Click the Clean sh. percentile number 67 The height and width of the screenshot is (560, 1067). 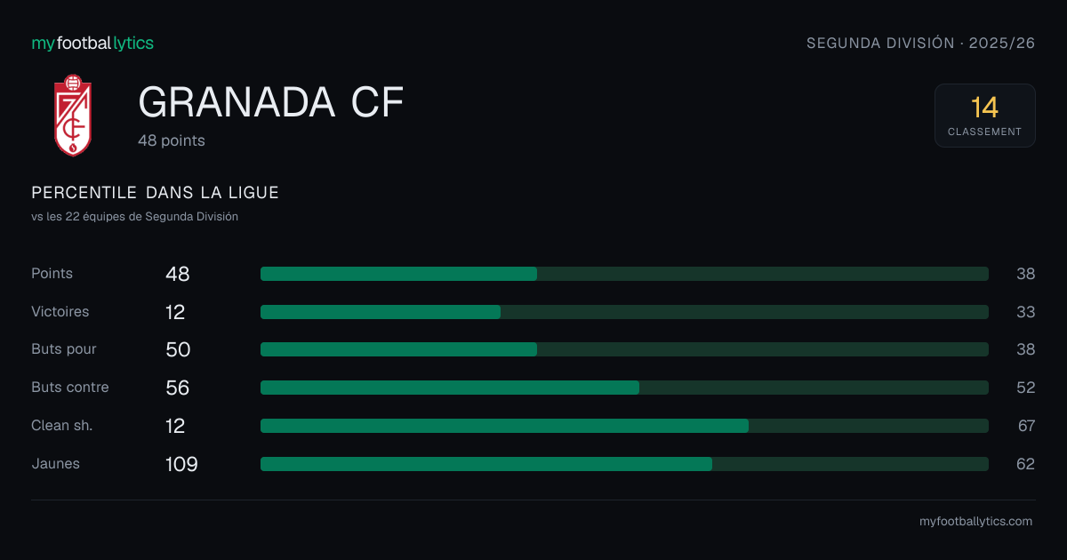1026,426
